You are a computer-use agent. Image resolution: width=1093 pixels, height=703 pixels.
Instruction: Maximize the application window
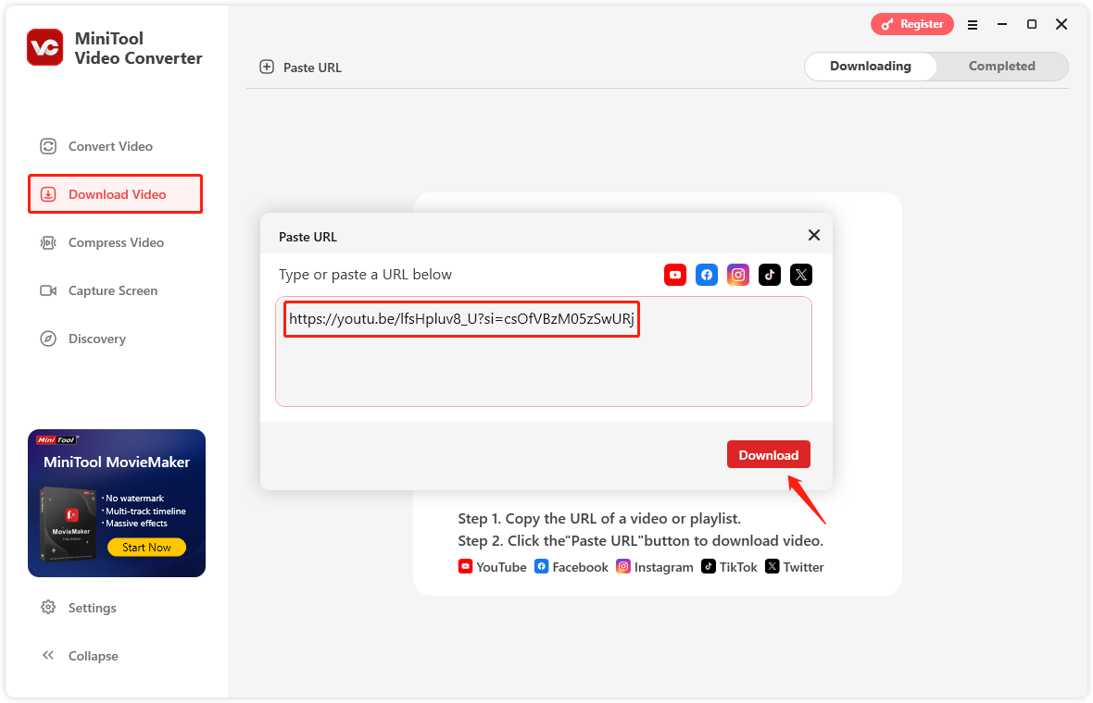point(1032,24)
